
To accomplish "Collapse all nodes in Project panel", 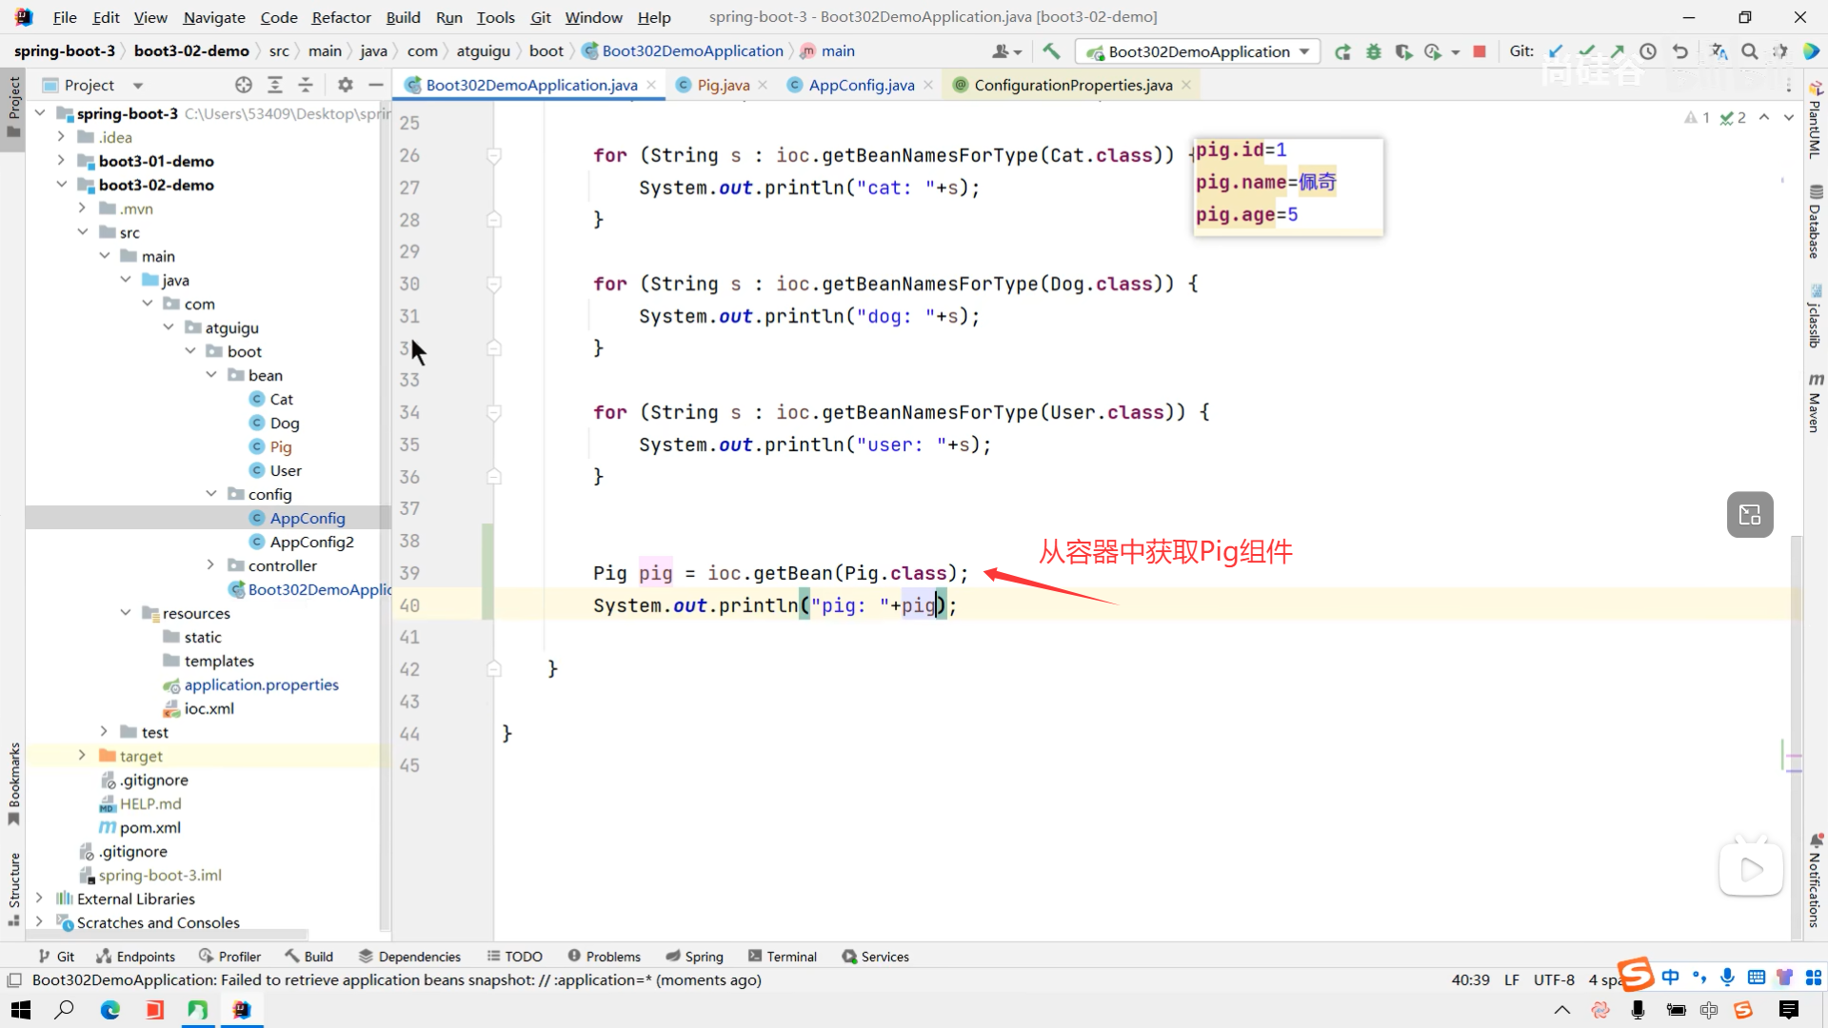I will 306,85.
